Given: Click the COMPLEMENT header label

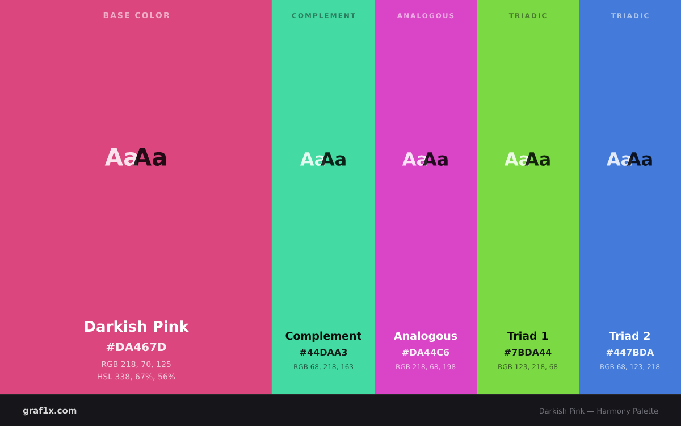Looking at the screenshot, I should tap(323, 16).
